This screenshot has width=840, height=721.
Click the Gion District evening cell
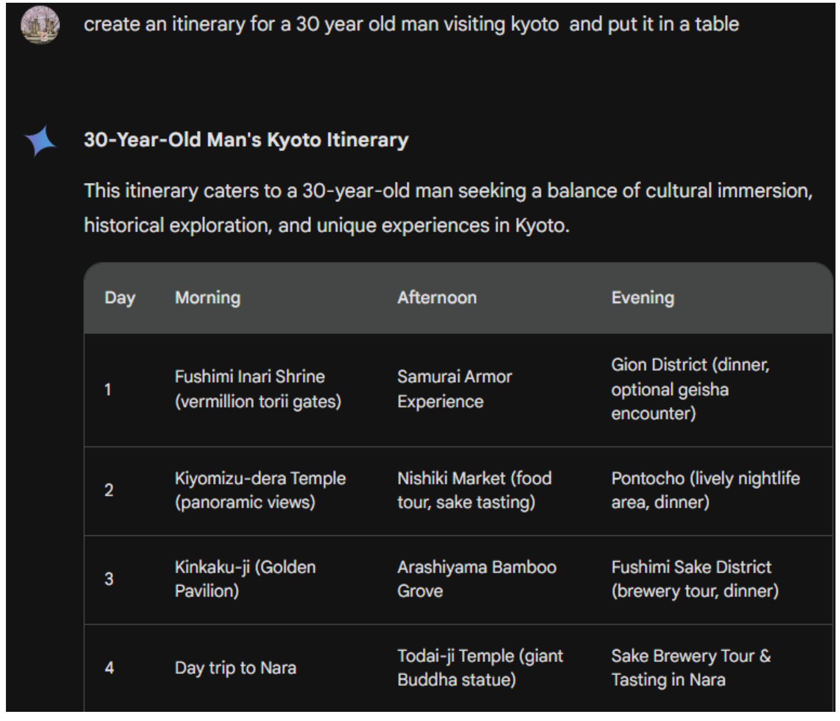690,389
